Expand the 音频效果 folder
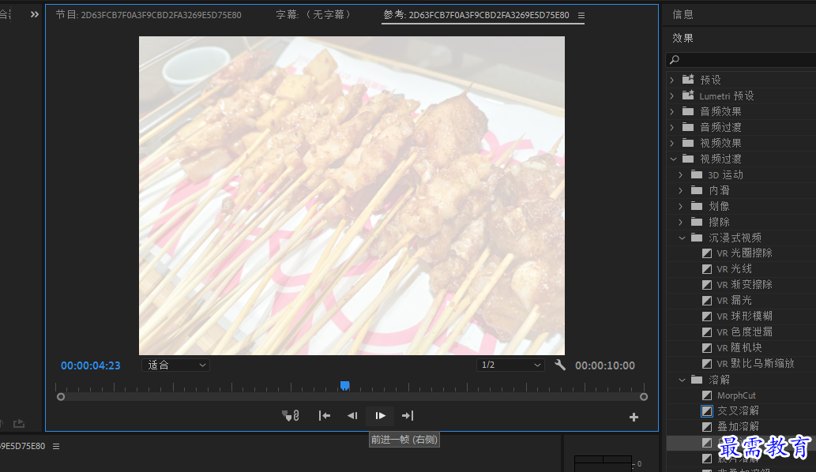Screen dimensions: 816x472 (672, 111)
